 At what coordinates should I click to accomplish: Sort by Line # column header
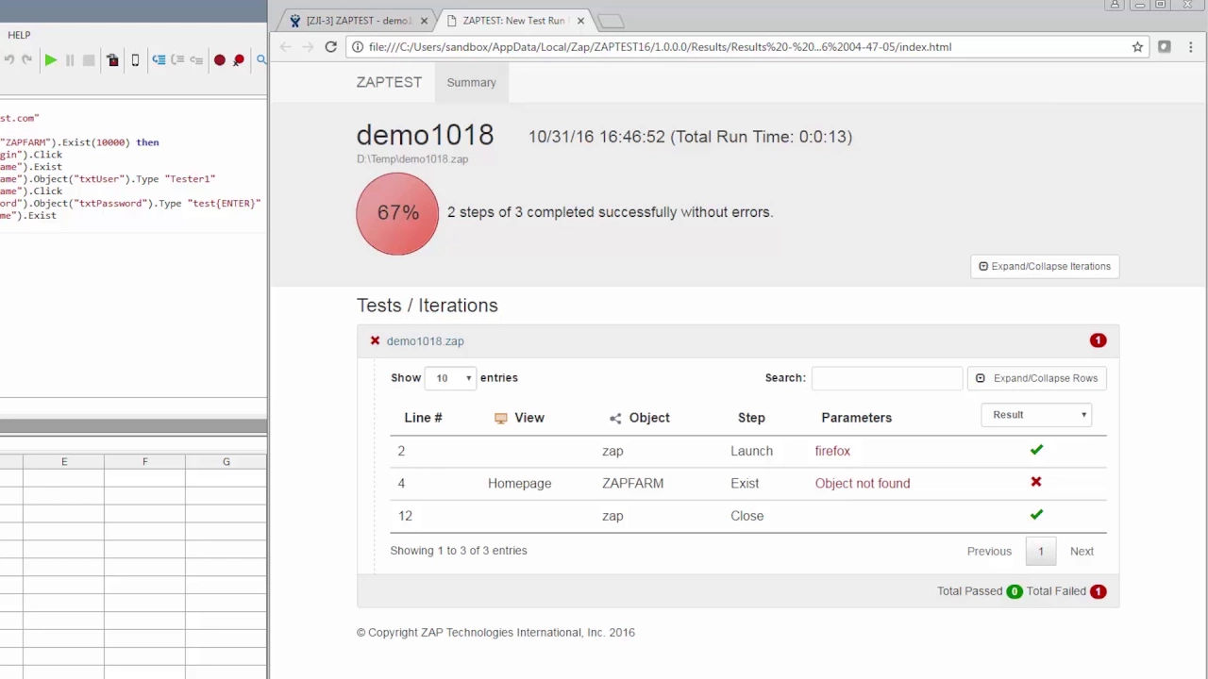tap(423, 418)
